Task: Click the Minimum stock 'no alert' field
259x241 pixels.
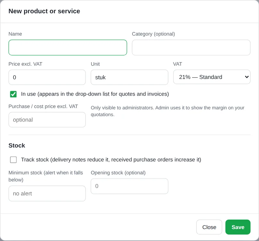Action: point(47,193)
